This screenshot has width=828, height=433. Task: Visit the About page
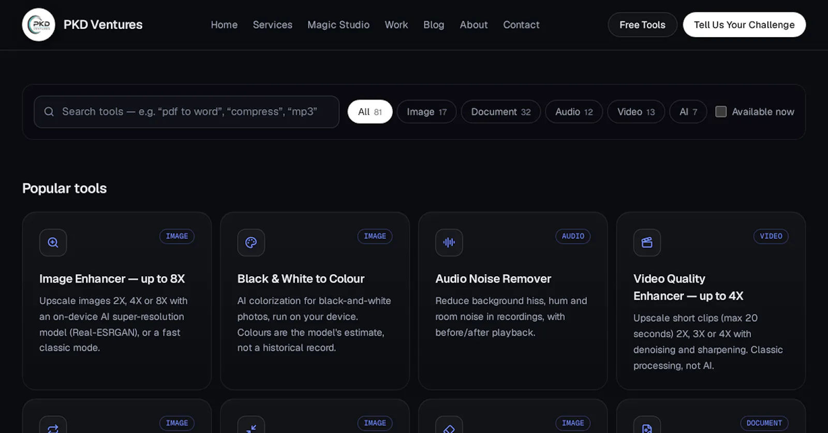click(x=474, y=25)
